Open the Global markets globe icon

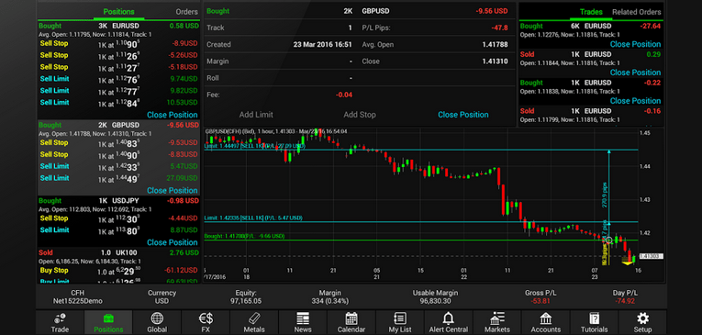click(157, 318)
